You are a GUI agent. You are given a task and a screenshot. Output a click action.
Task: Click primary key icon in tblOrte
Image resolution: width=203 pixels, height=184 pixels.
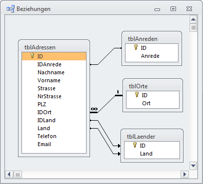point(137,95)
